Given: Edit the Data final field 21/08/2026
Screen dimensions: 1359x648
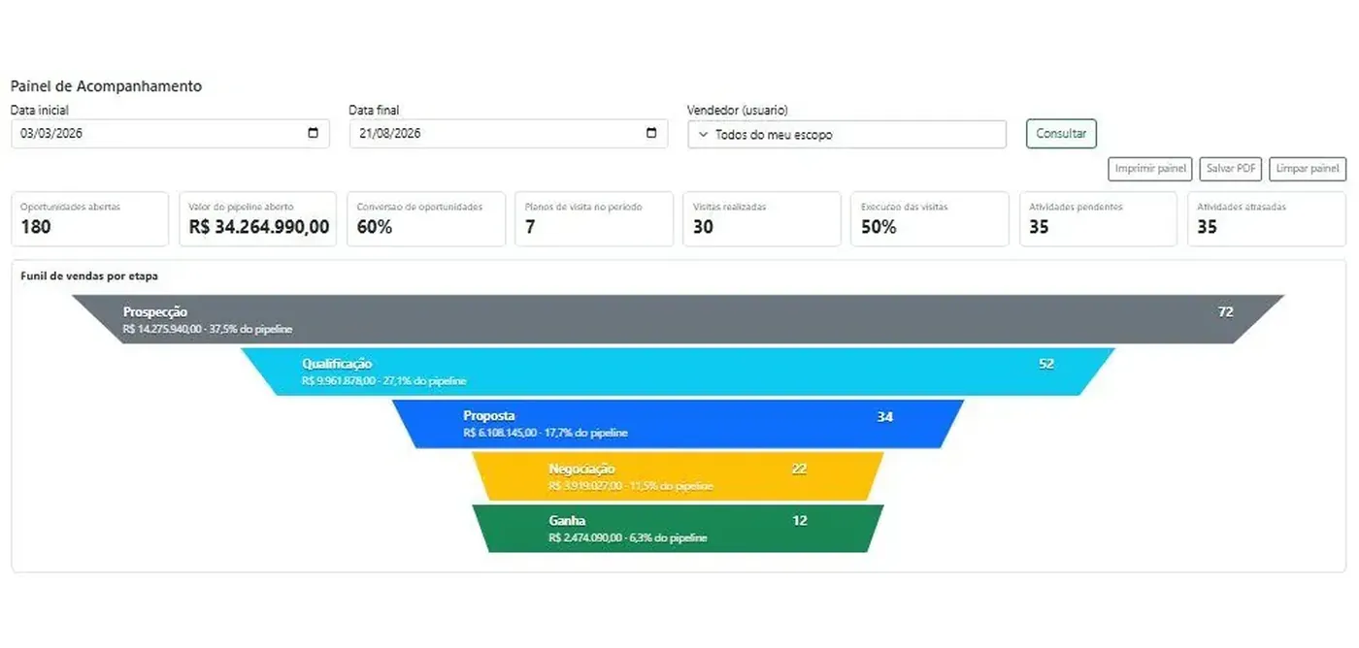Looking at the screenshot, I should click(x=508, y=134).
